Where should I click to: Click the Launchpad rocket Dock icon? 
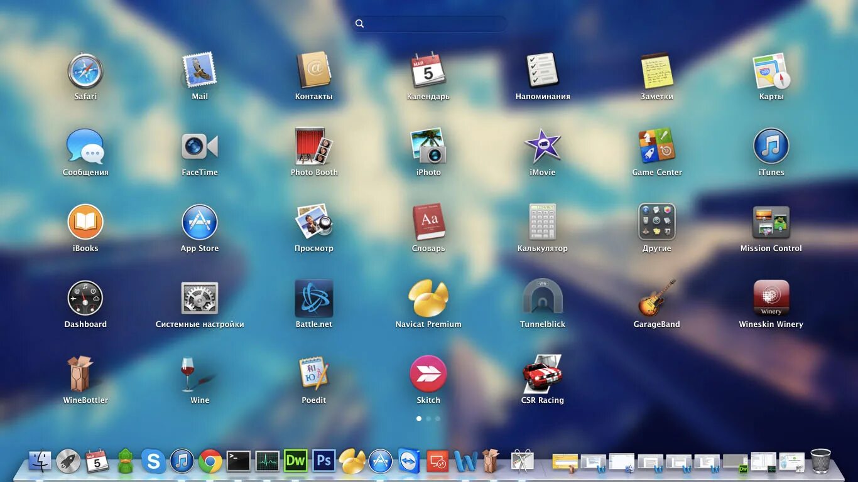[x=68, y=461]
